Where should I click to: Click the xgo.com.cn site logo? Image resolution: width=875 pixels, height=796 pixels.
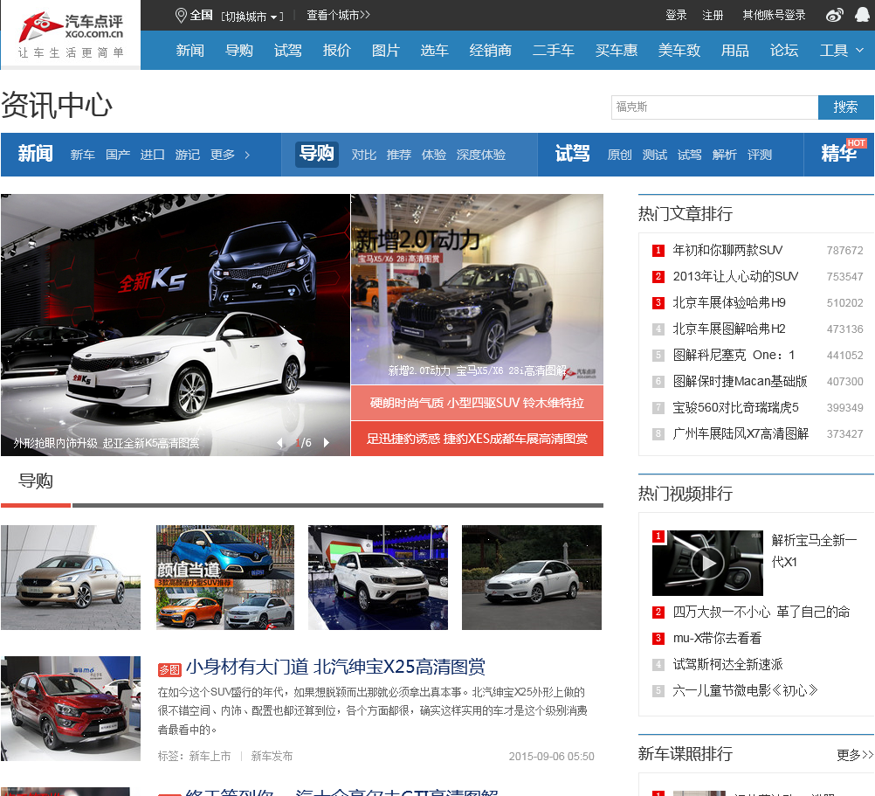[71, 34]
